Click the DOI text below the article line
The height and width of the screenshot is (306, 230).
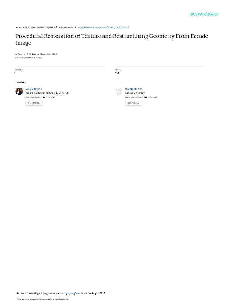pos(28,58)
